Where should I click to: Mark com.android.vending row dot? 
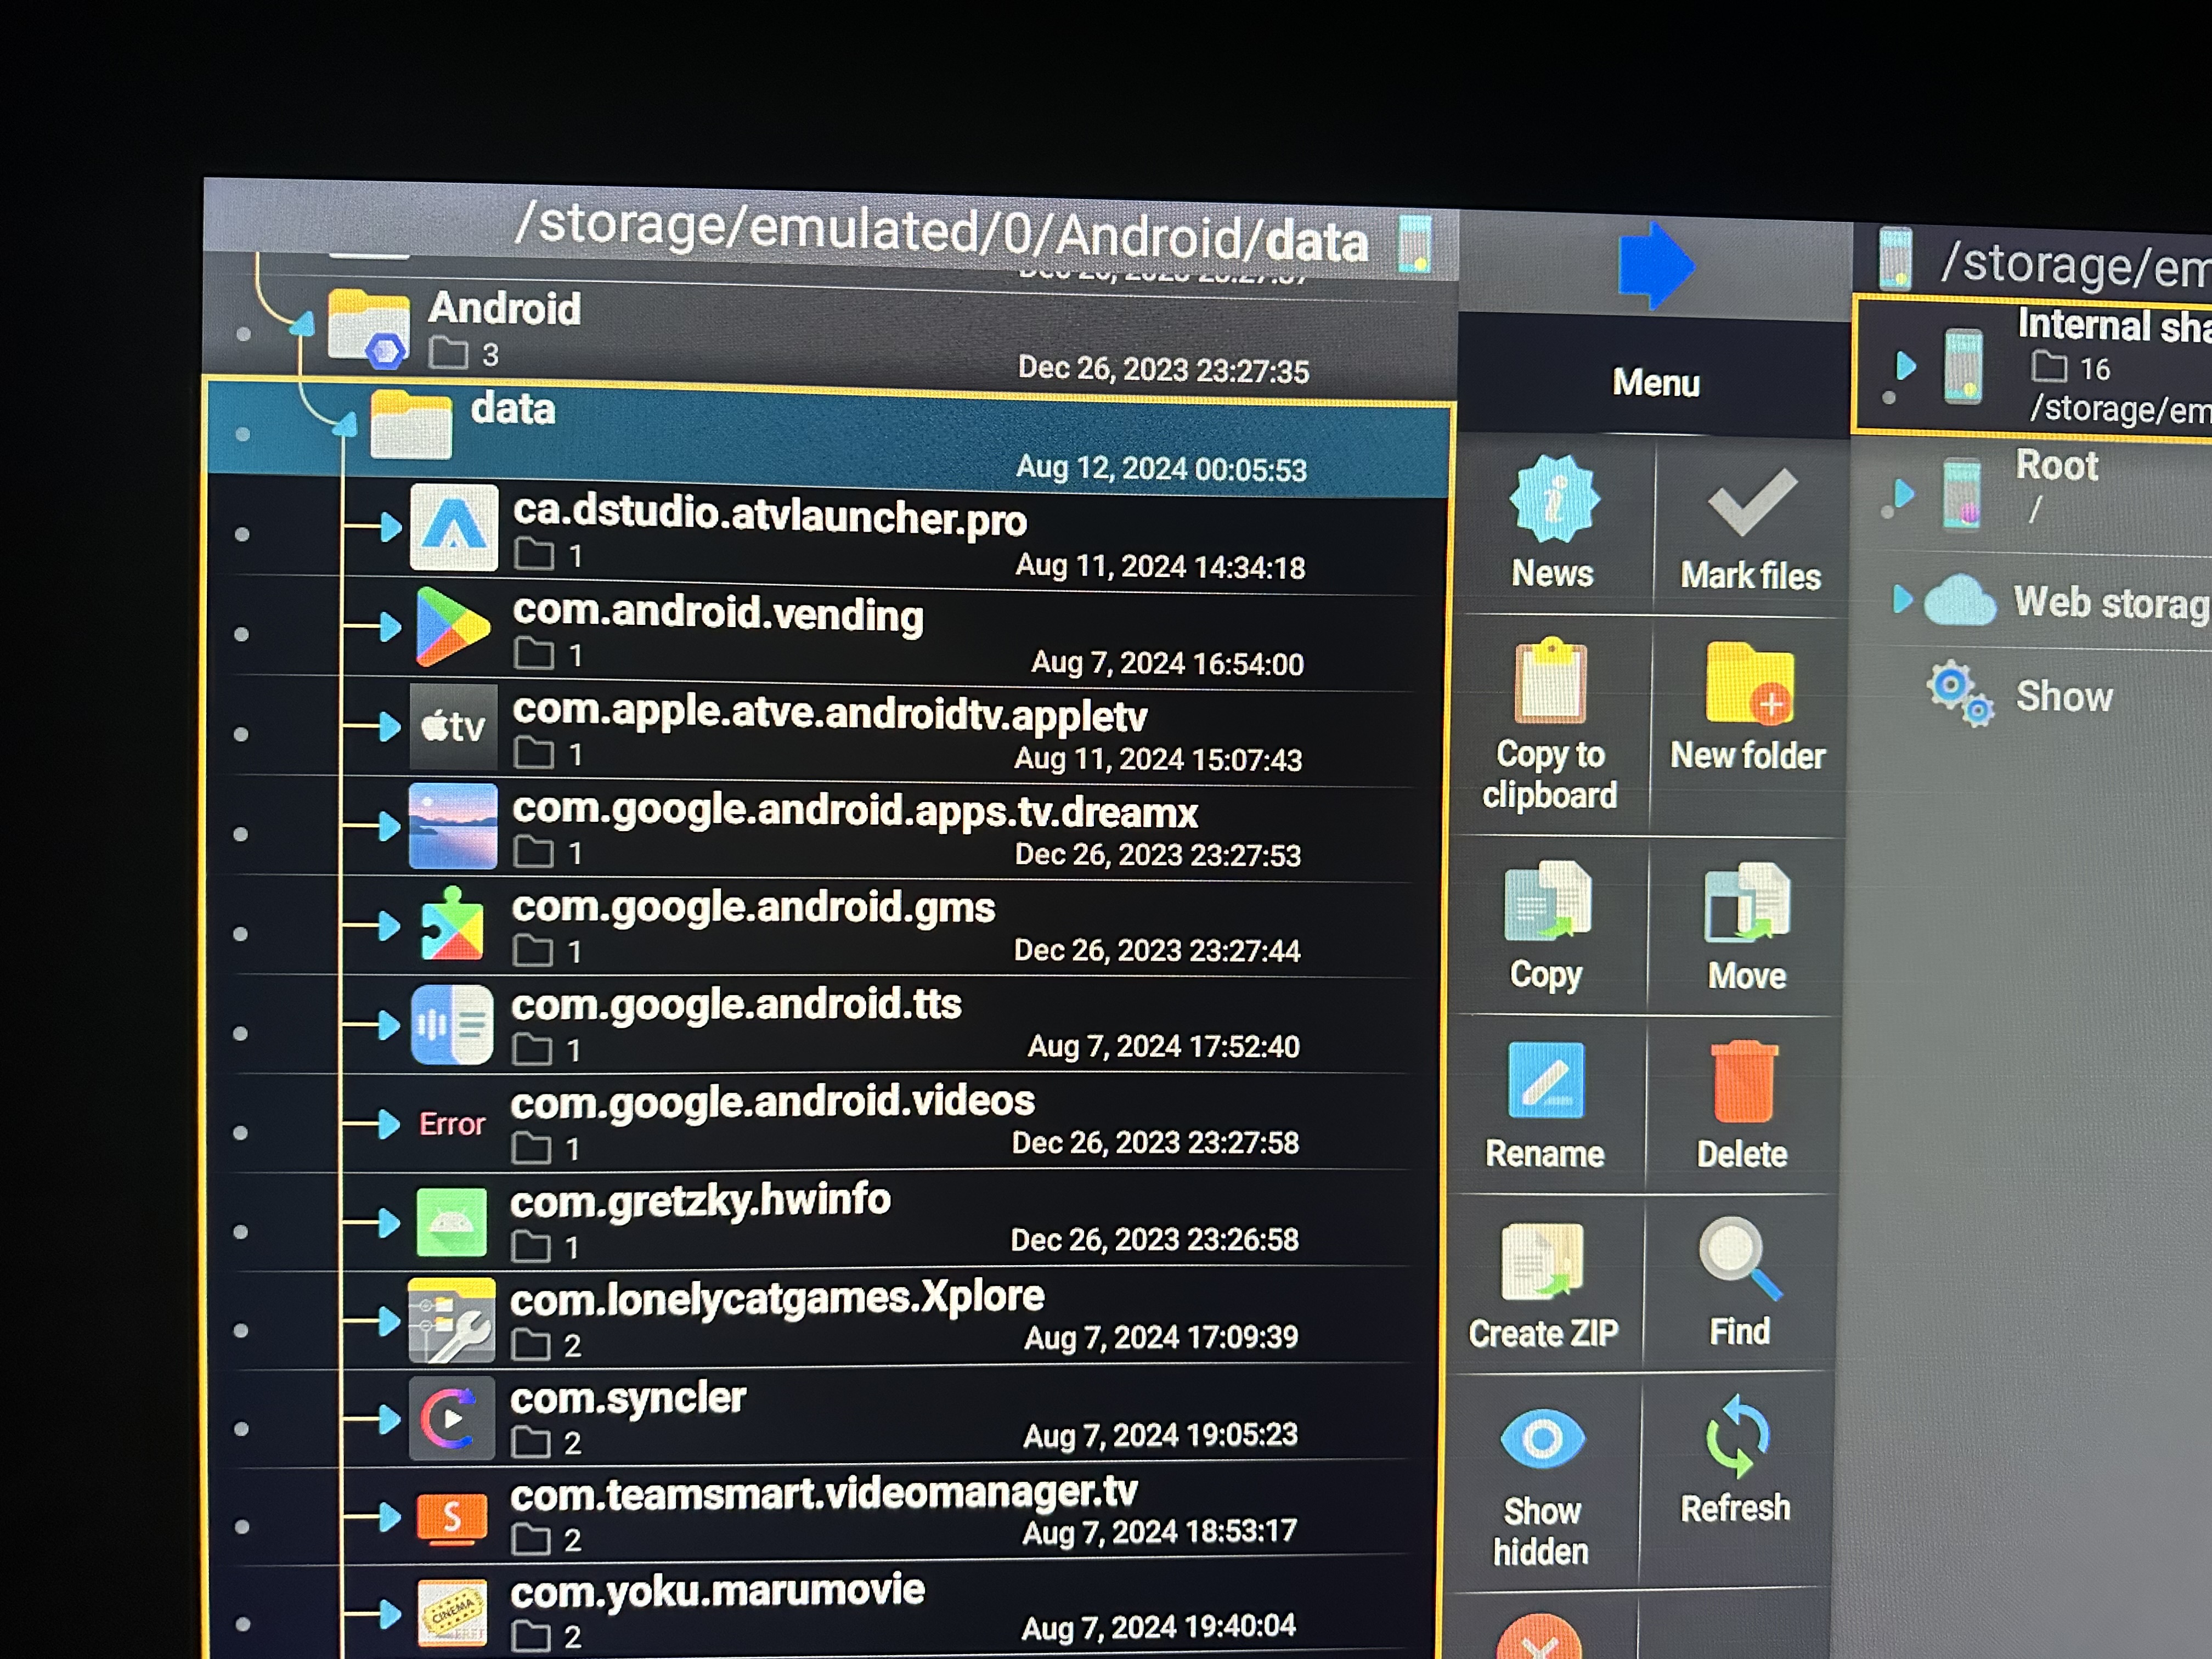pos(241,633)
